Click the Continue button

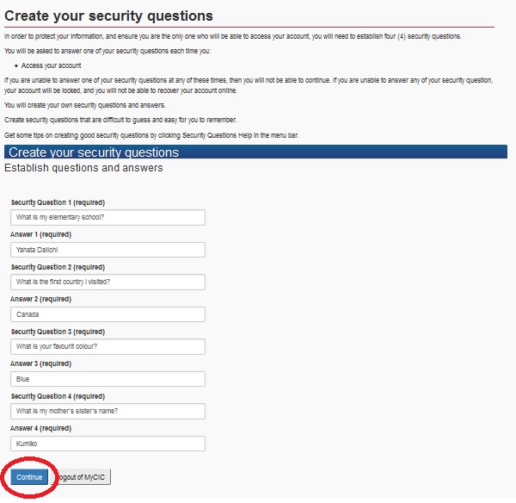29,476
